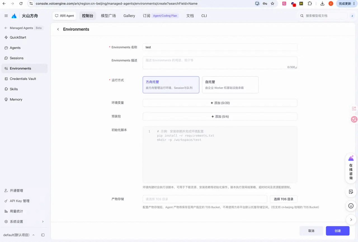This screenshot has height=242, width=358.
Task: Click the Agents sidebar icon
Action: [6, 48]
